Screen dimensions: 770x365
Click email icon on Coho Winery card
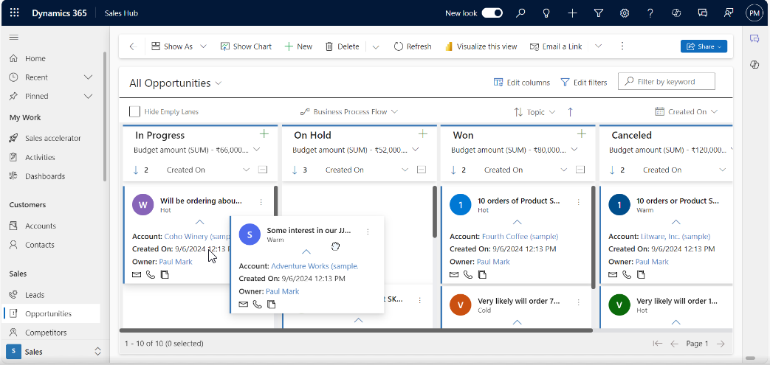137,274
